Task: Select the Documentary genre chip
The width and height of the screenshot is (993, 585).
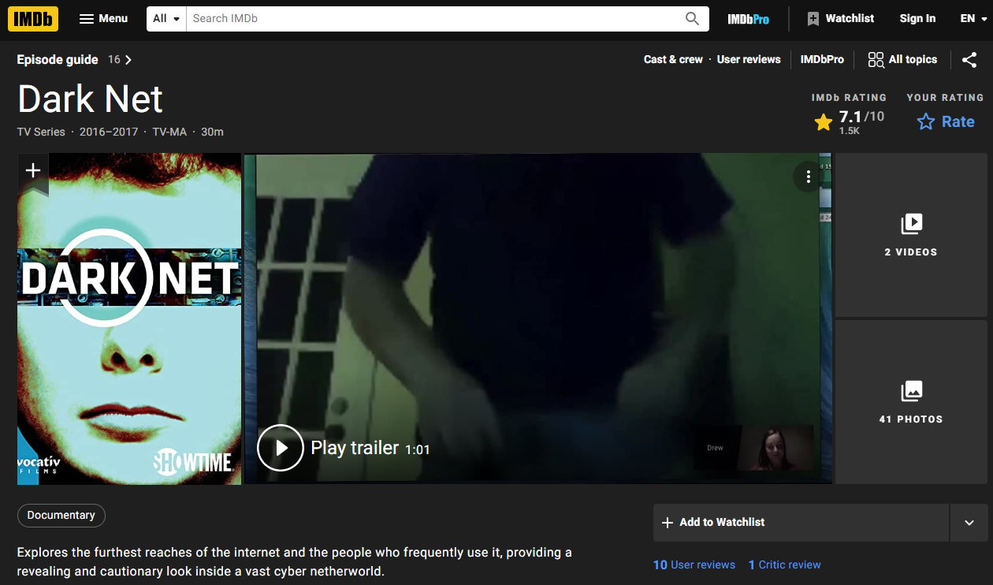Action: click(61, 516)
